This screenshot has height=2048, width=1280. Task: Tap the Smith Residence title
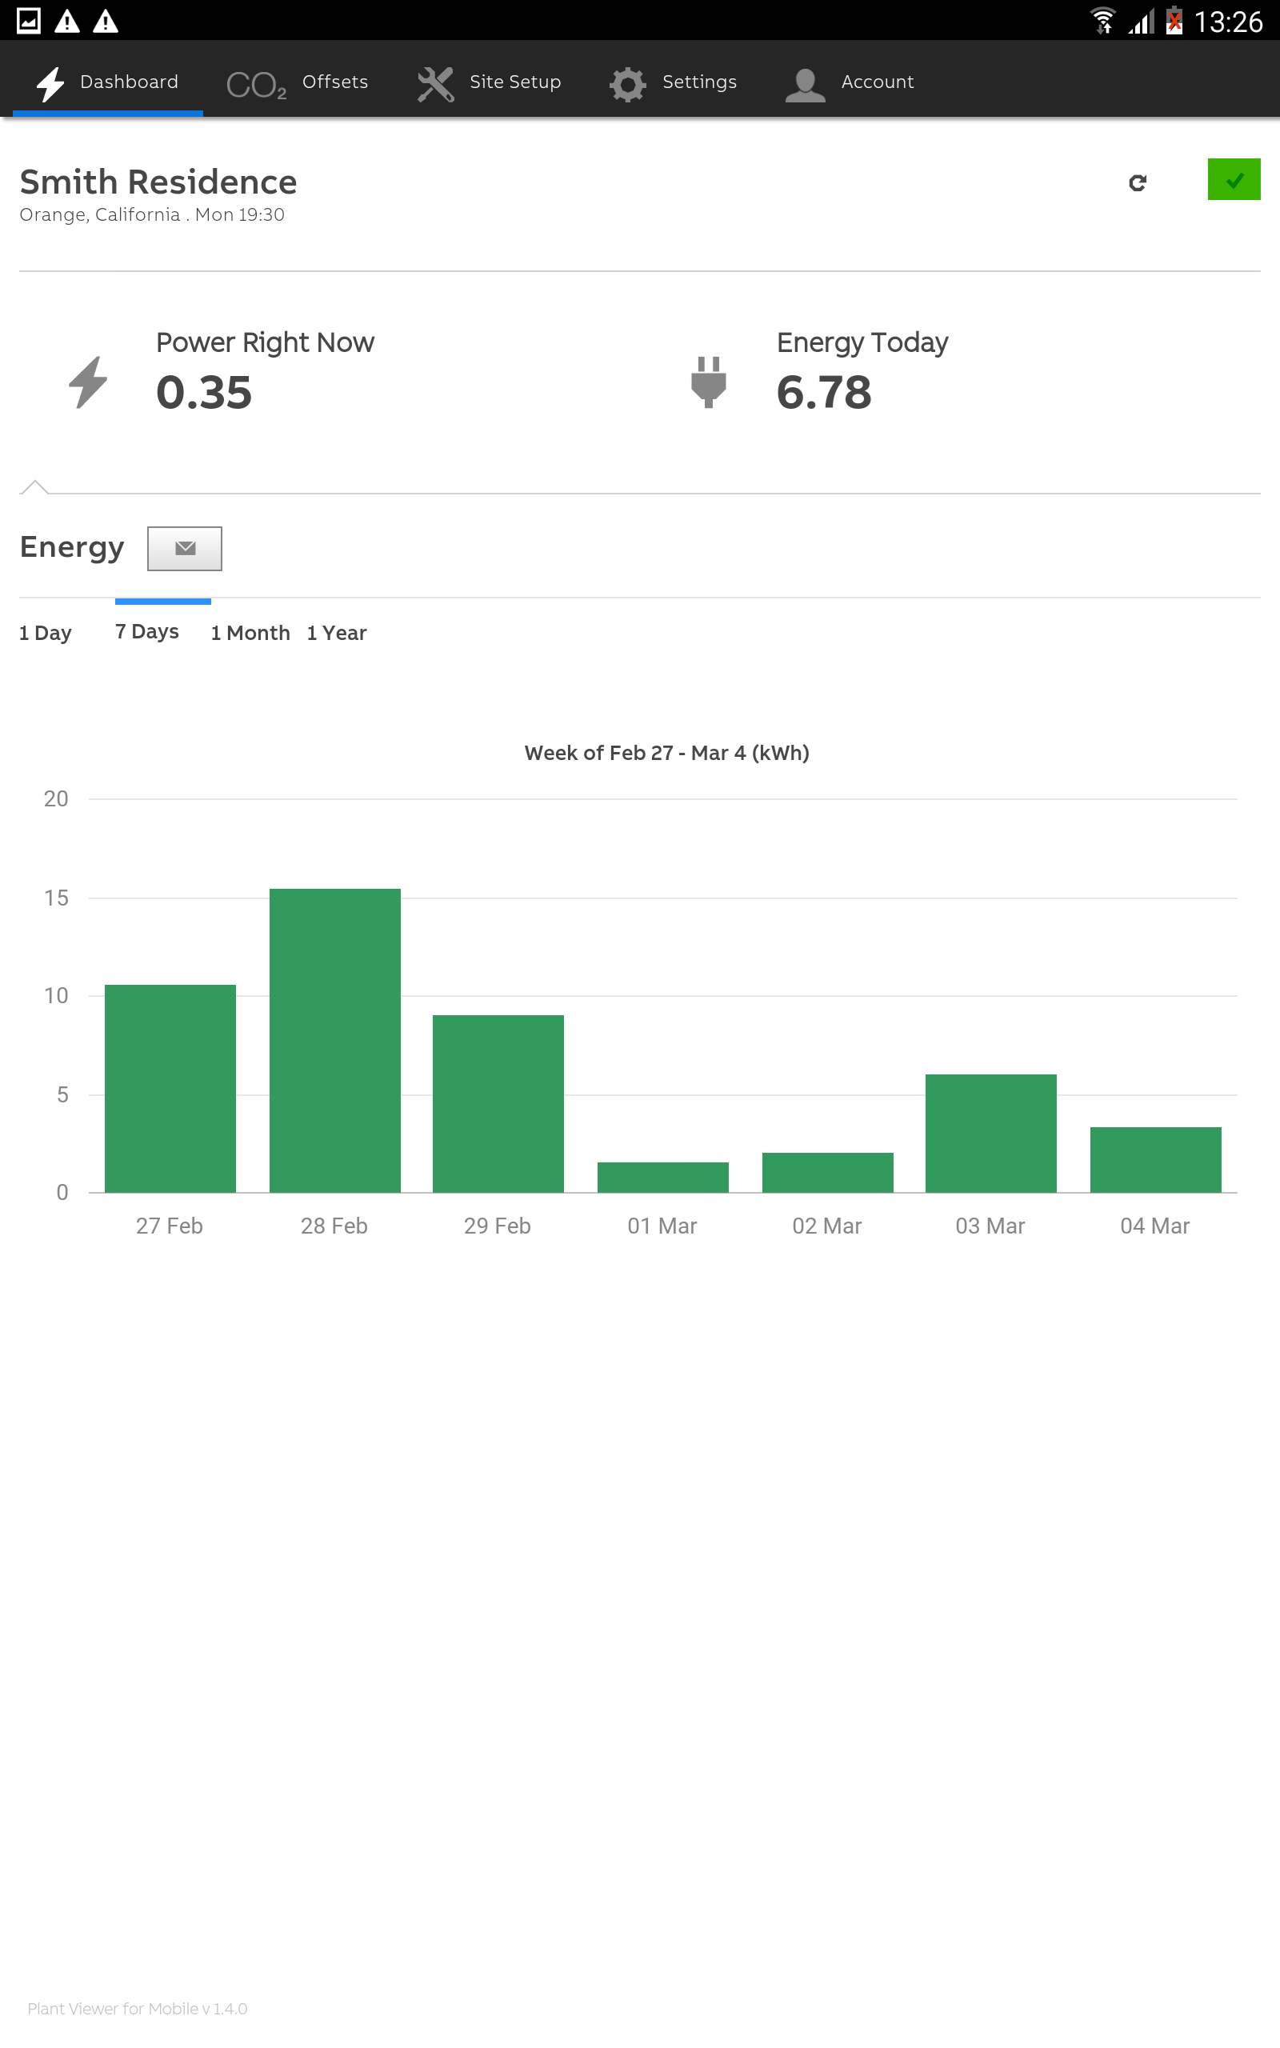pyautogui.click(x=158, y=182)
